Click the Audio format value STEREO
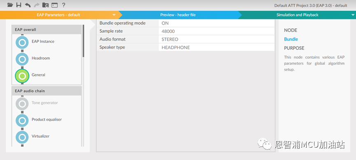The image size is (356, 160). coord(216,39)
